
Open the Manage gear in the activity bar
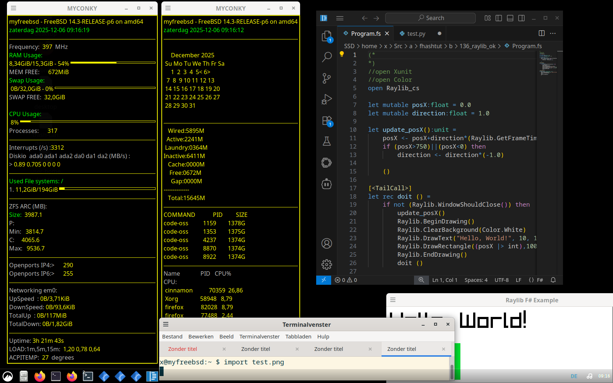[326, 264]
